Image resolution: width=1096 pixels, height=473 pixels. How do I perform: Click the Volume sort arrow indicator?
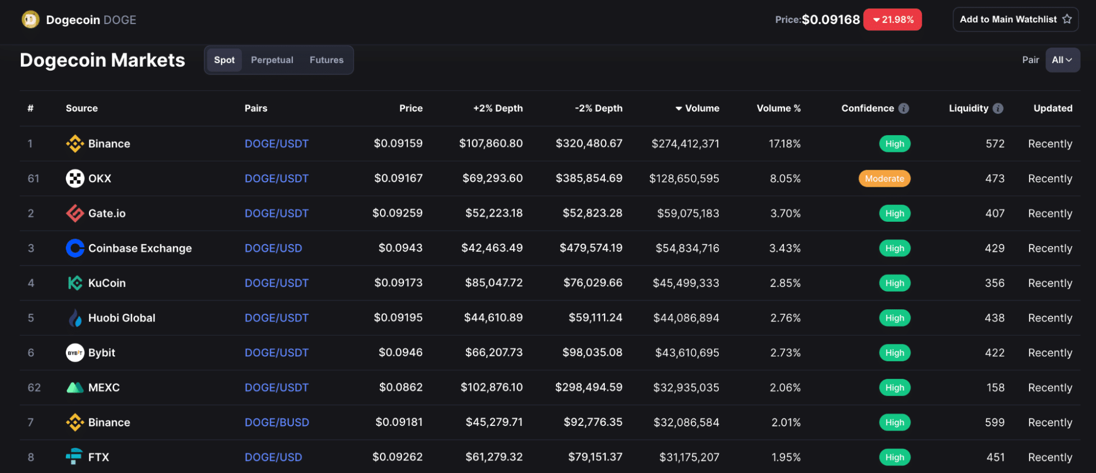679,108
